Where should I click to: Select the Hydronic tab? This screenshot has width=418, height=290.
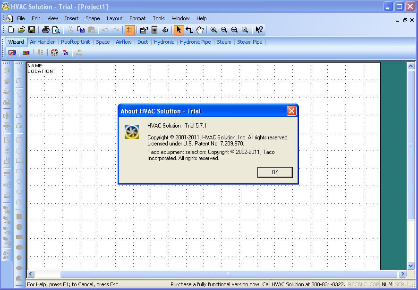click(x=164, y=42)
